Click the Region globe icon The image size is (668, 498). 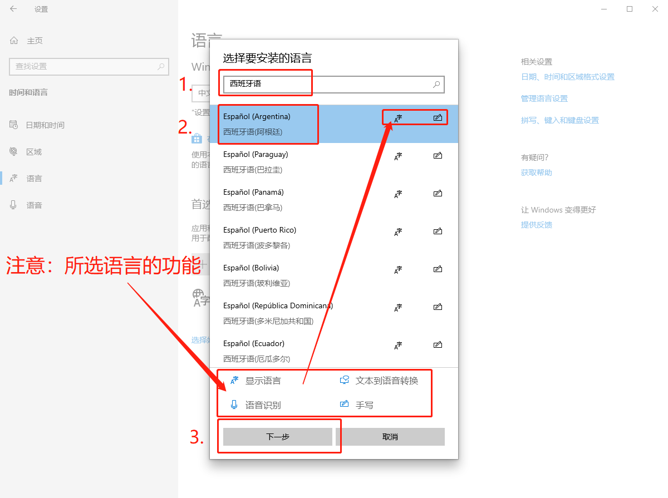14,152
